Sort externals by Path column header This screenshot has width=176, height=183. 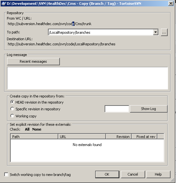tap(34, 137)
